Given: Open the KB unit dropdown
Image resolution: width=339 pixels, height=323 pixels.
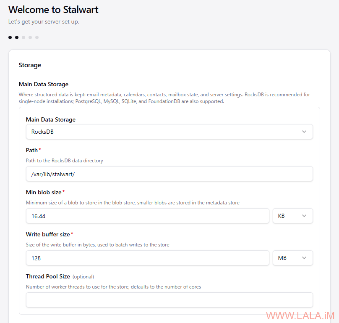Looking at the screenshot, I should point(293,216).
